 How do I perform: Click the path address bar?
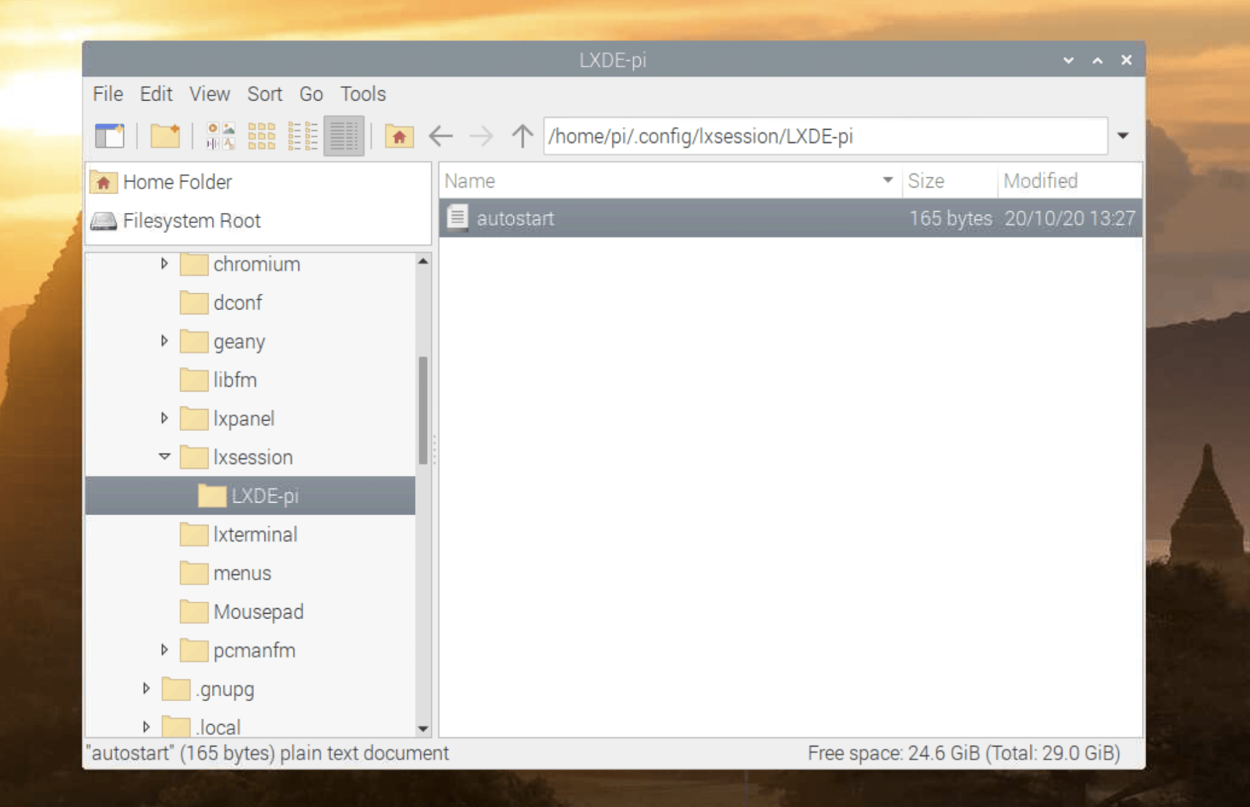pyautogui.click(x=826, y=136)
